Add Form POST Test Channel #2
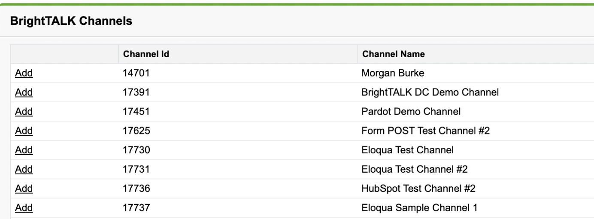 coord(24,131)
